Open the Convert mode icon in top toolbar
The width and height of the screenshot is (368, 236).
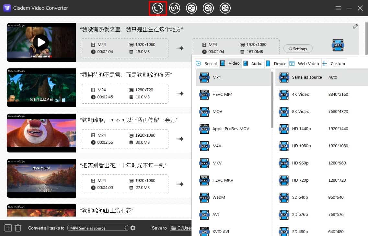click(158, 8)
